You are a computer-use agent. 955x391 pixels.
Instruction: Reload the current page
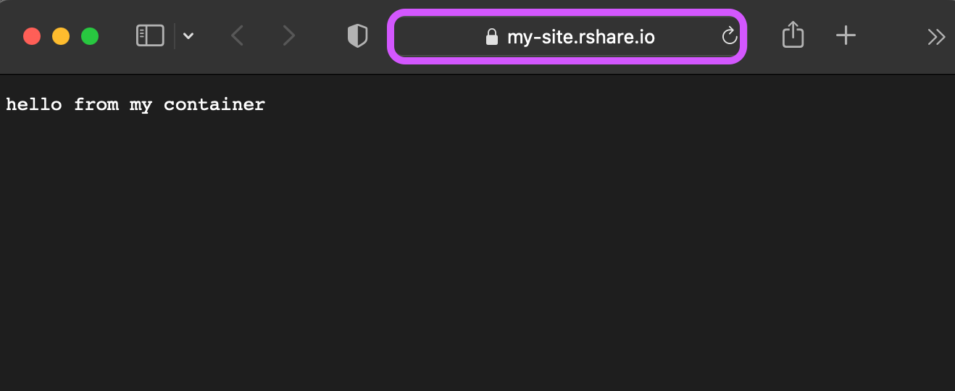tap(730, 35)
